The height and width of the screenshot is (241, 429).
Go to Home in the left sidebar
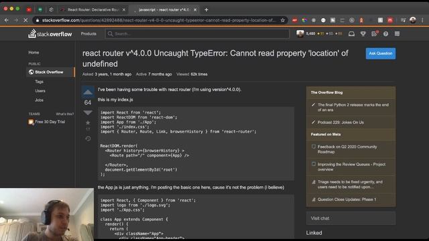click(x=34, y=52)
